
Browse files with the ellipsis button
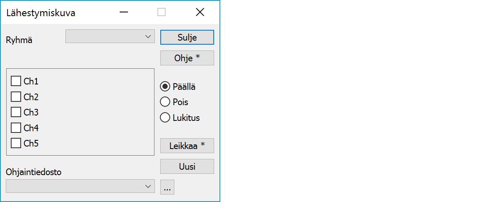pyautogui.click(x=167, y=187)
